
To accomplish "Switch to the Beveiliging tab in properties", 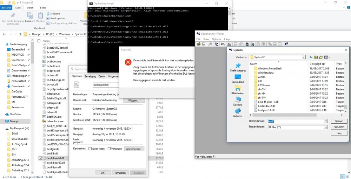I will 90,76.
